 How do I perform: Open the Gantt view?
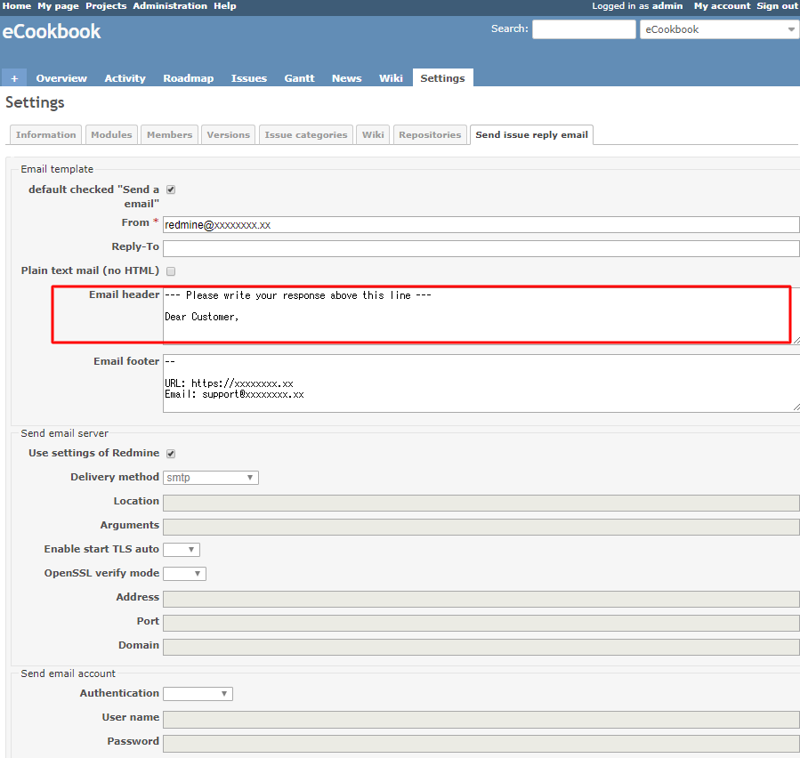299,77
